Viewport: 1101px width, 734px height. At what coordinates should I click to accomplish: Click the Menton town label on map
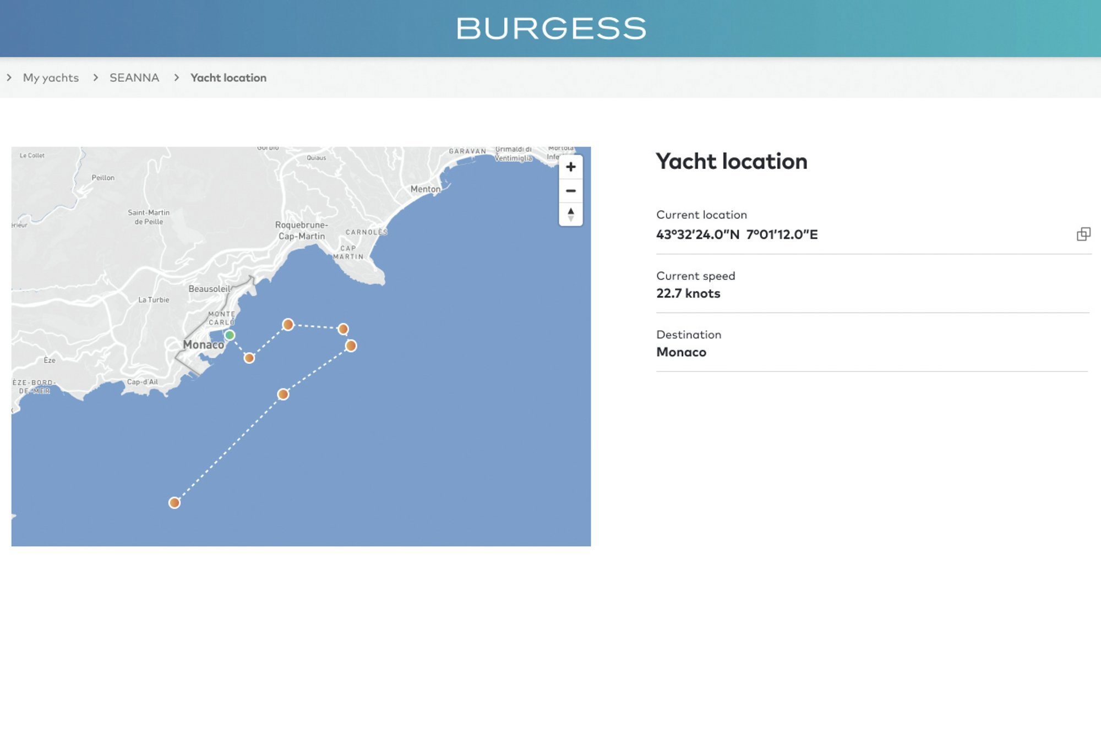coord(426,189)
